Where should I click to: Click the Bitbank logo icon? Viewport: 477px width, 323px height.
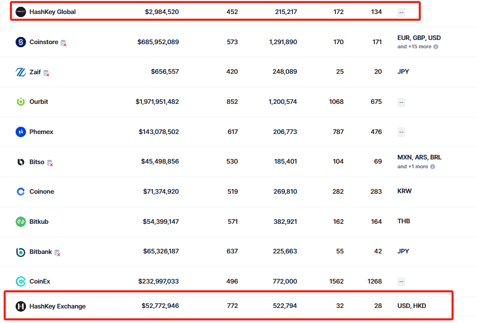[x=21, y=252]
